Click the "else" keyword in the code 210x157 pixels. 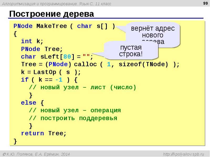(29, 103)
